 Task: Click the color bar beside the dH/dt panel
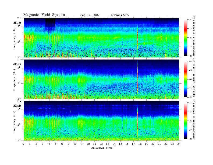(x=185, y=38)
